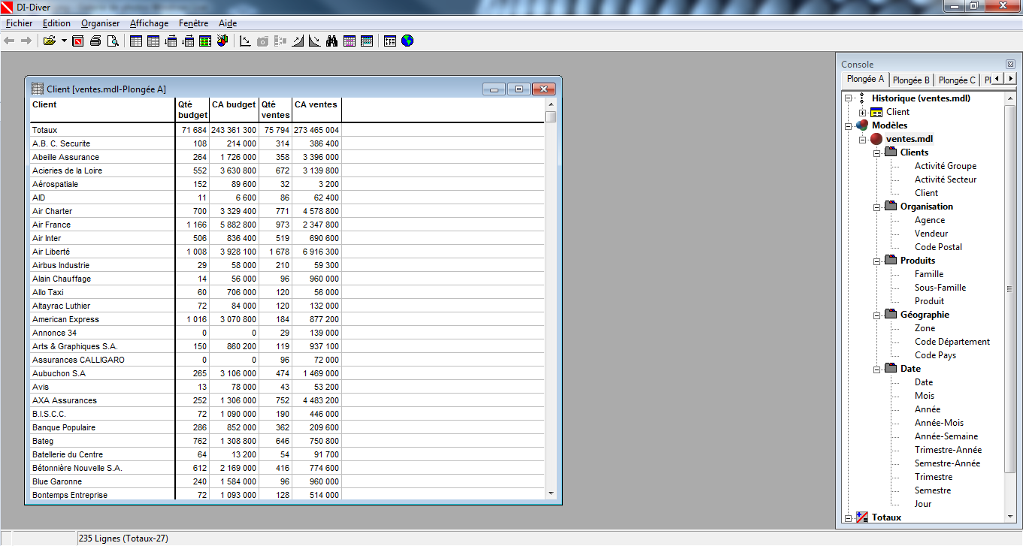Collapse the Géographie folder
The width and height of the screenshot is (1023, 546).
(x=876, y=315)
